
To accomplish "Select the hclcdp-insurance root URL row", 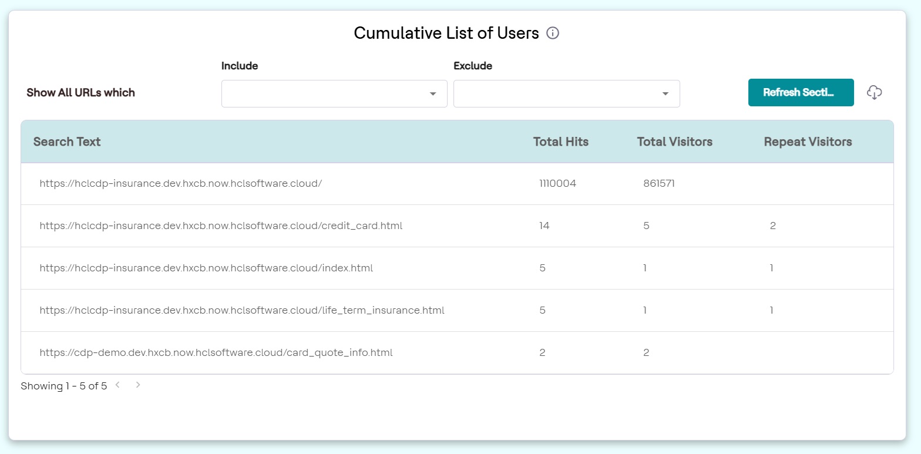I will (181, 183).
